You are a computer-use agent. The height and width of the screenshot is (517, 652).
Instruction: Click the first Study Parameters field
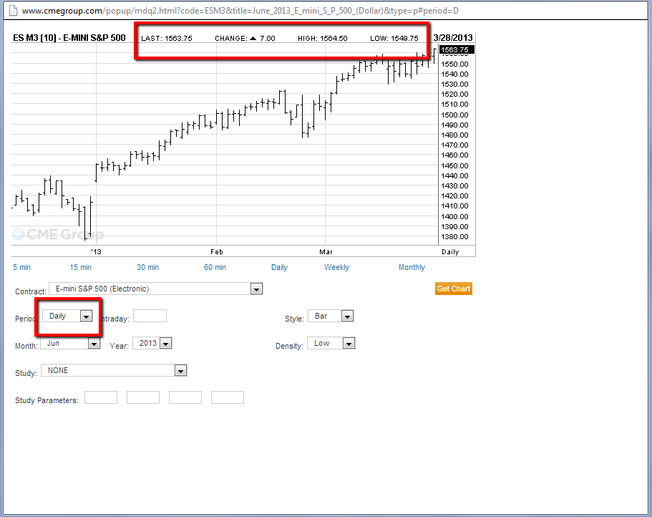coord(101,397)
